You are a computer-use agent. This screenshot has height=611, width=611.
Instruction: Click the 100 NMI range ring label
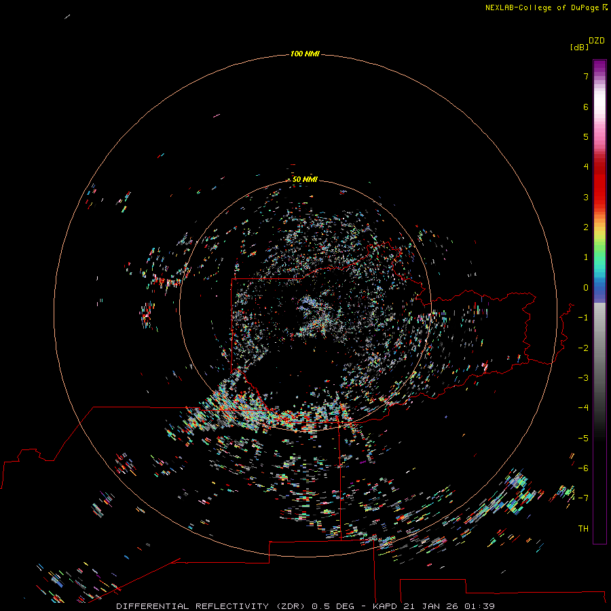(x=305, y=54)
